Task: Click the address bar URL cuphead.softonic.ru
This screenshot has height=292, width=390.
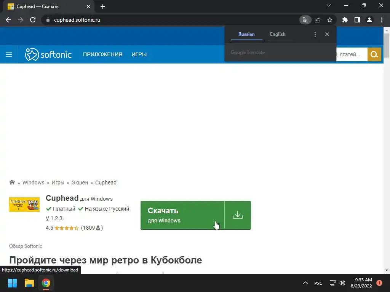Action: coord(77,20)
